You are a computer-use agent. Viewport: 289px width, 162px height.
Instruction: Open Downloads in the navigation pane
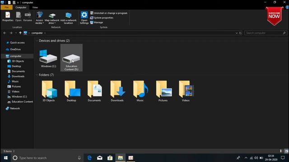tap(18, 76)
